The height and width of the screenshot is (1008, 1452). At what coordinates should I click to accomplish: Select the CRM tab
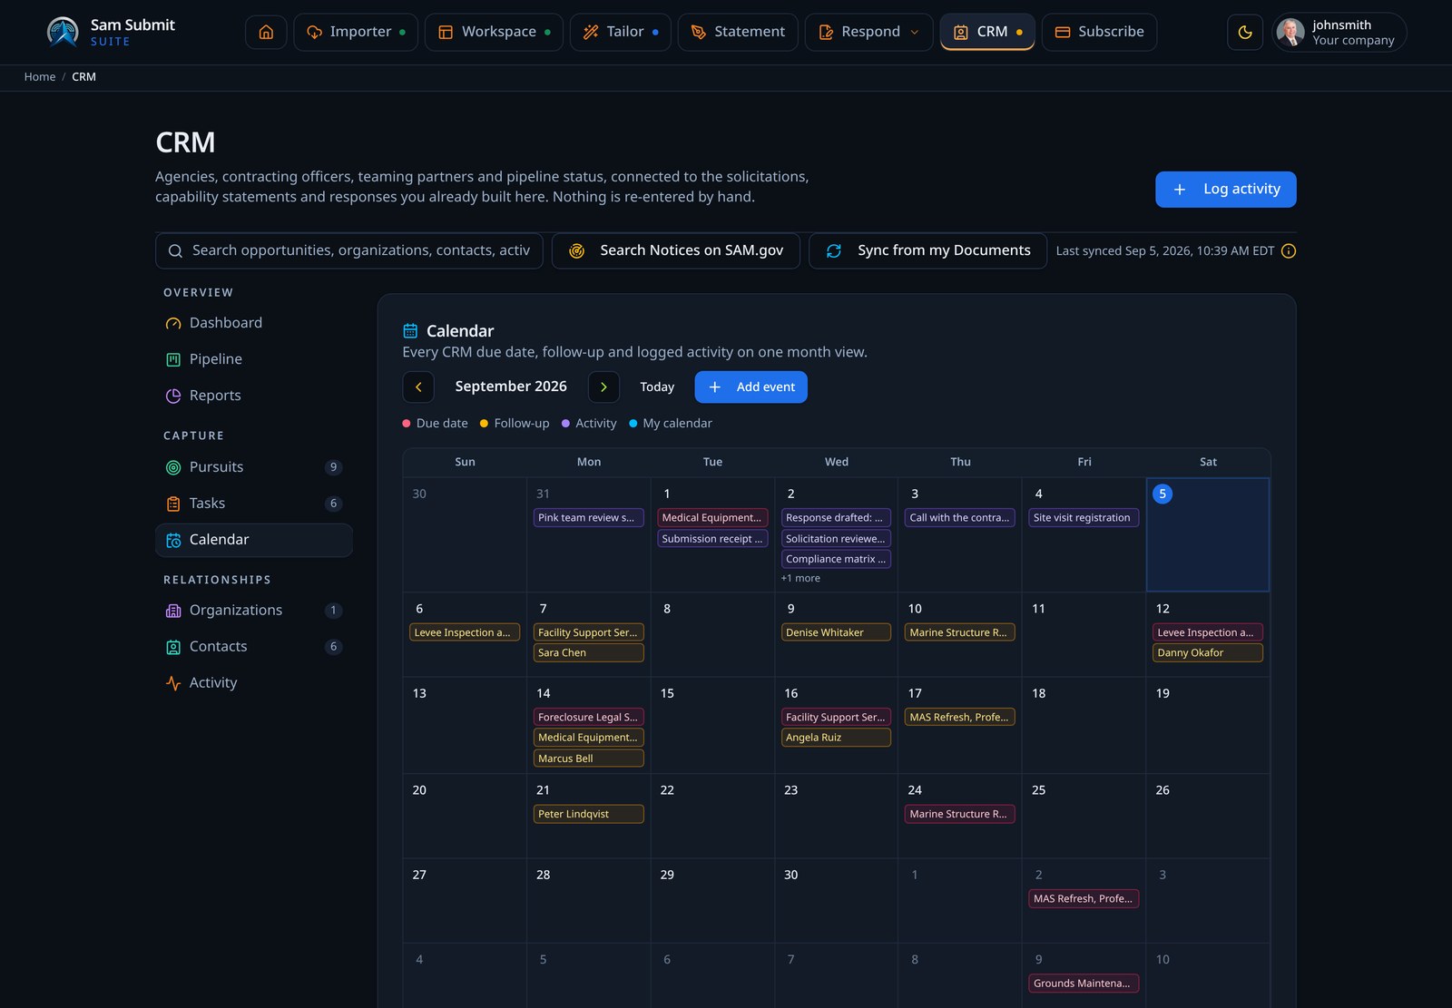987,32
